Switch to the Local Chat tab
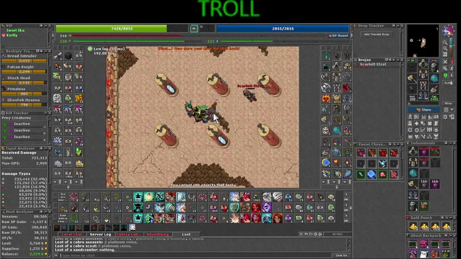Image resolution: width=461 pixels, height=259 pixels. coord(72,234)
